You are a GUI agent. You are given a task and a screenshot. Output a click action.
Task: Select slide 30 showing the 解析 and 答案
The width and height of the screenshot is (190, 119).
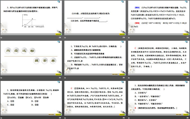[x=159, y=18]
